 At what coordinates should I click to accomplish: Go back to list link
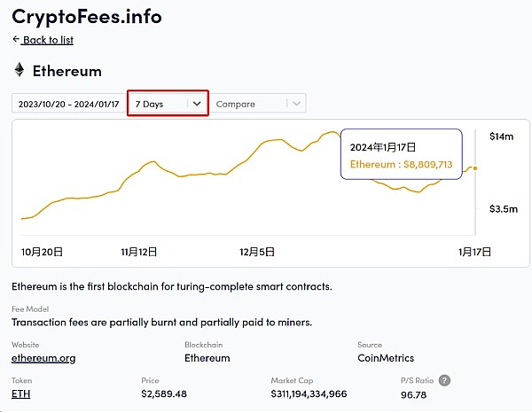48,40
